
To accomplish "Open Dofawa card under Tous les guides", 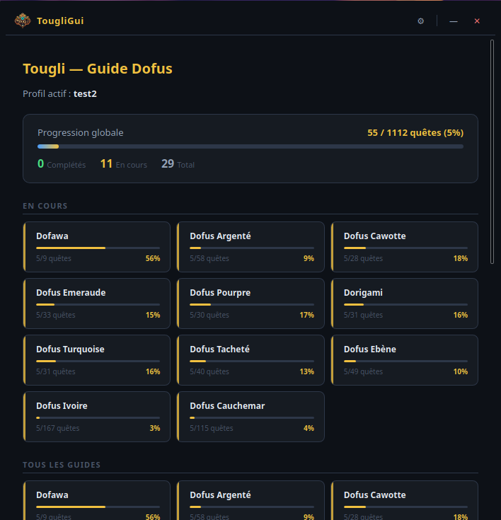I will [96, 500].
